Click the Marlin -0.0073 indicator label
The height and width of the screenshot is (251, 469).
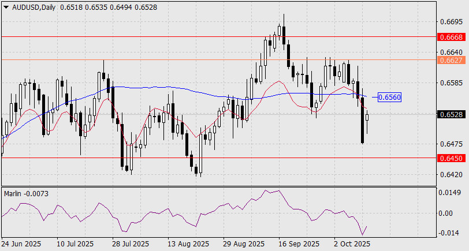(x=27, y=194)
